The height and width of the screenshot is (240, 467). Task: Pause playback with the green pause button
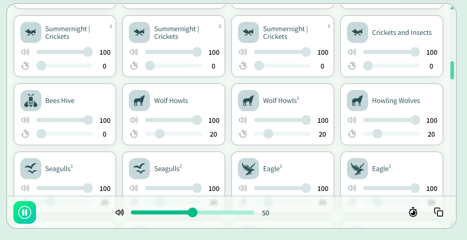click(x=25, y=212)
